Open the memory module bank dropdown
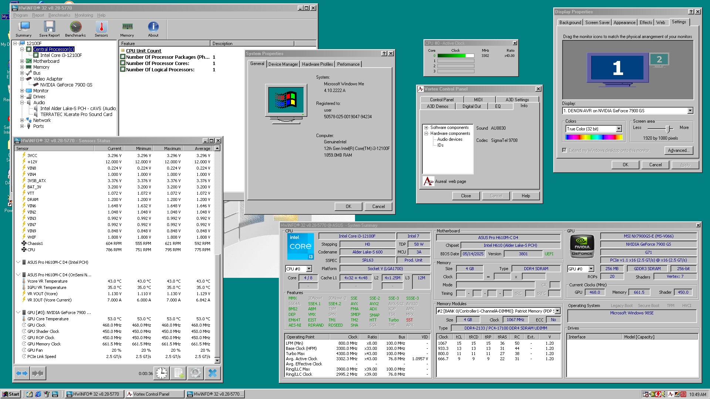 (557, 311)
